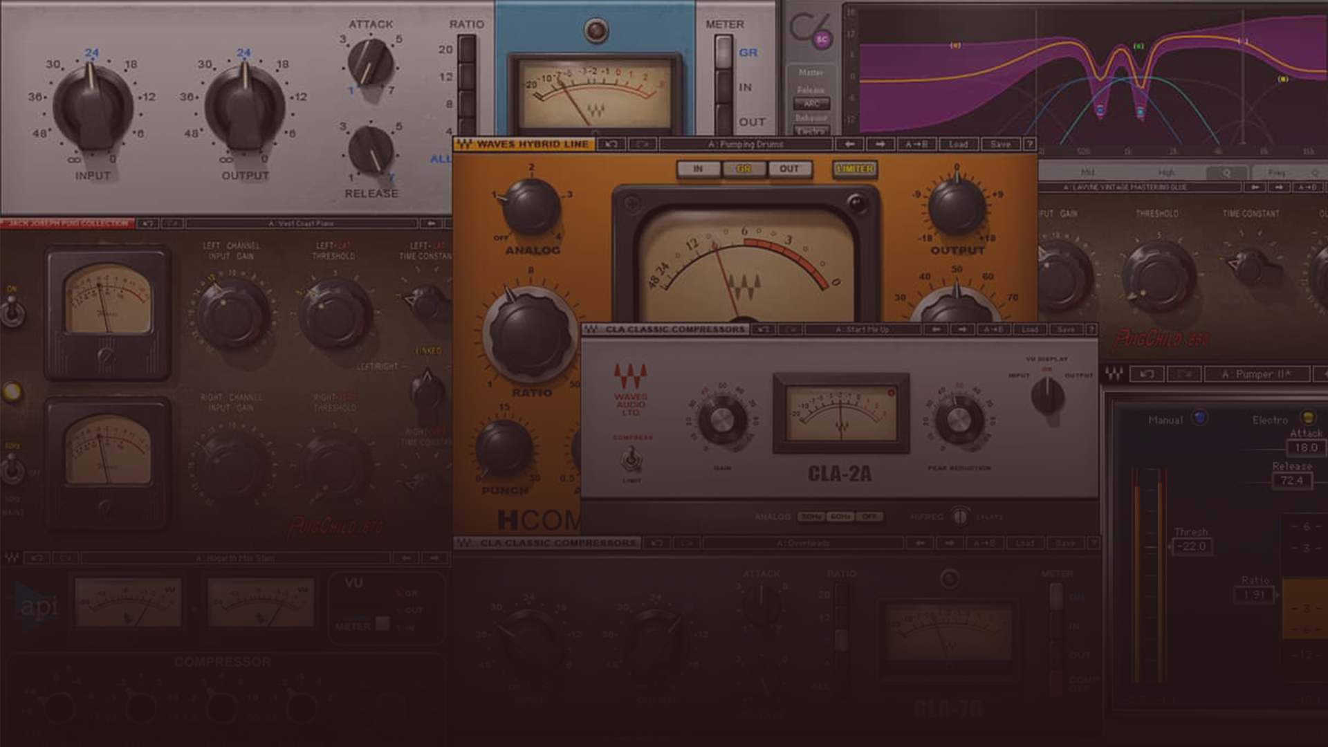Open the 'A: Pumping Drums' preset menu
The height and width of the screenshot is (747, 1328).
coord(746,145)
